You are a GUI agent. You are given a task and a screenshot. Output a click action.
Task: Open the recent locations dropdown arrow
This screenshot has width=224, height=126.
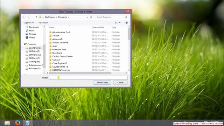click(33, 17)
